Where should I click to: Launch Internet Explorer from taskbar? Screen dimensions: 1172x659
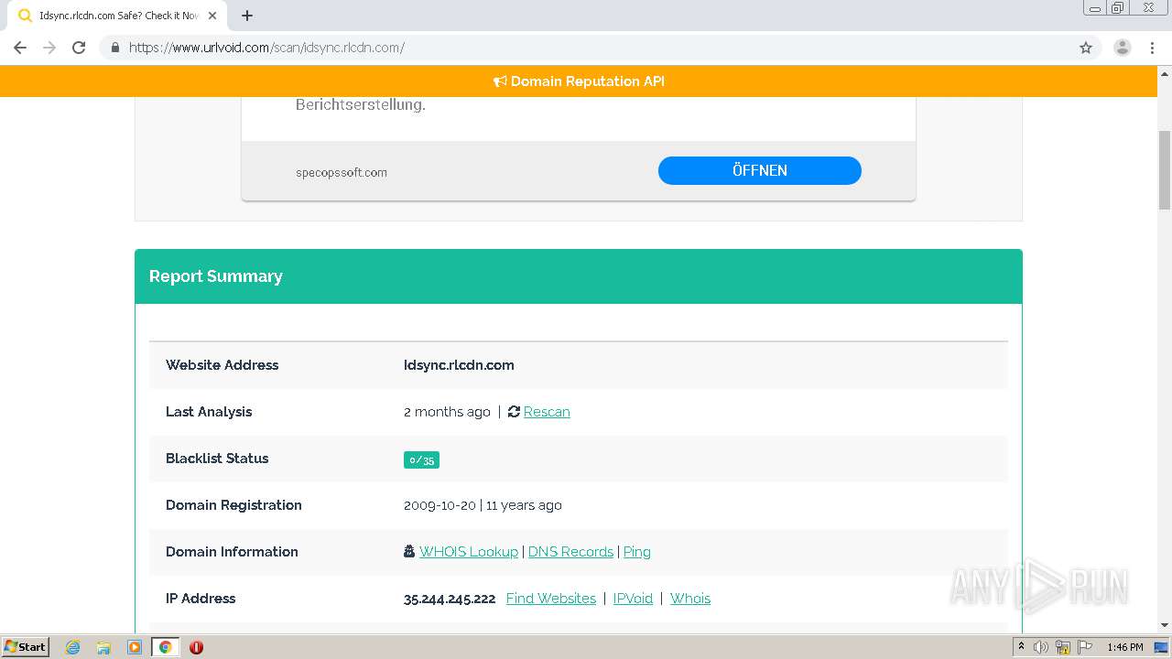pos(72,647)
